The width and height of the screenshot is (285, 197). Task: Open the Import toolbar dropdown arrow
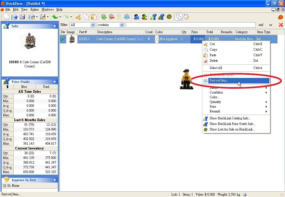pyautogui.click(x=37, y=17)
